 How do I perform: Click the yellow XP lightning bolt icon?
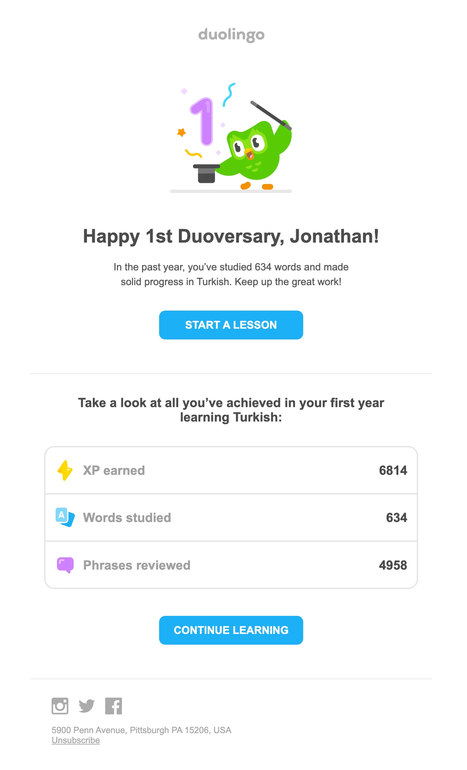click(66, 470)
